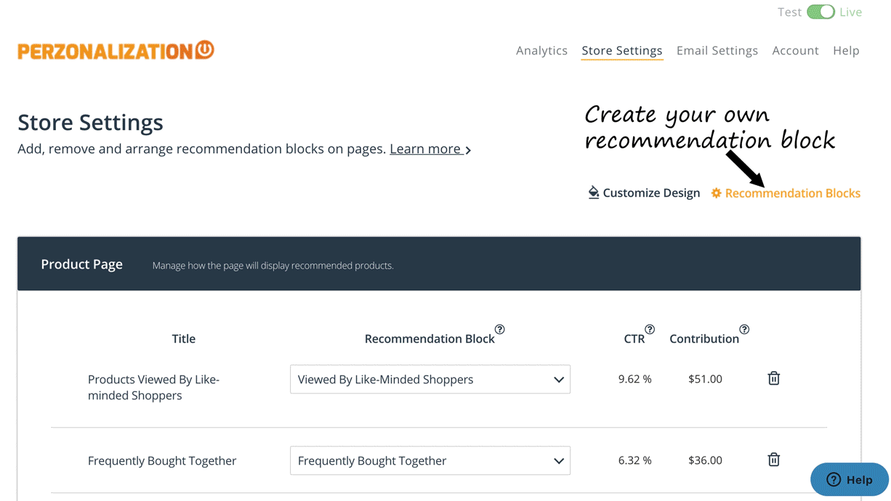
Task: Open the Viewed By Like-Minded Shoppers dropdown
Action: (430, 379)
